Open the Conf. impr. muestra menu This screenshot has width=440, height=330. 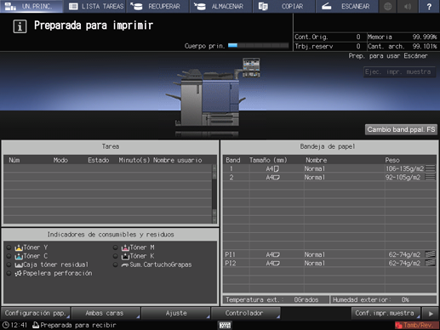point(386,313)
